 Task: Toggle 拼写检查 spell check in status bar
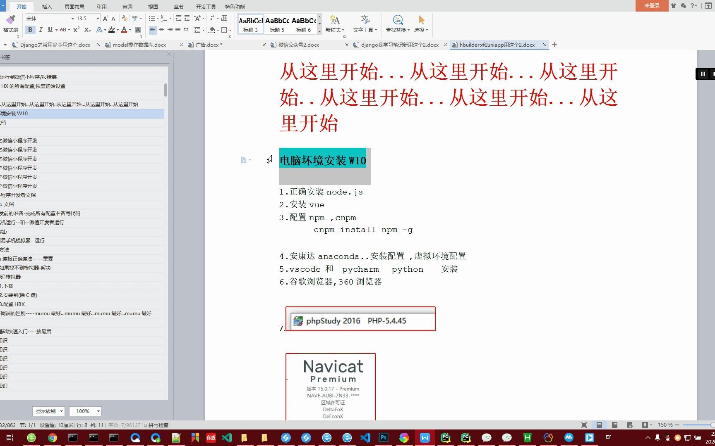click(x=156, y=425)
